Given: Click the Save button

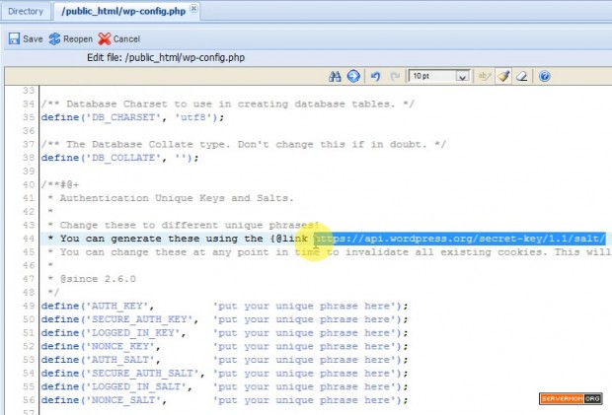Looking at the screenshot, I should (26, 38).
